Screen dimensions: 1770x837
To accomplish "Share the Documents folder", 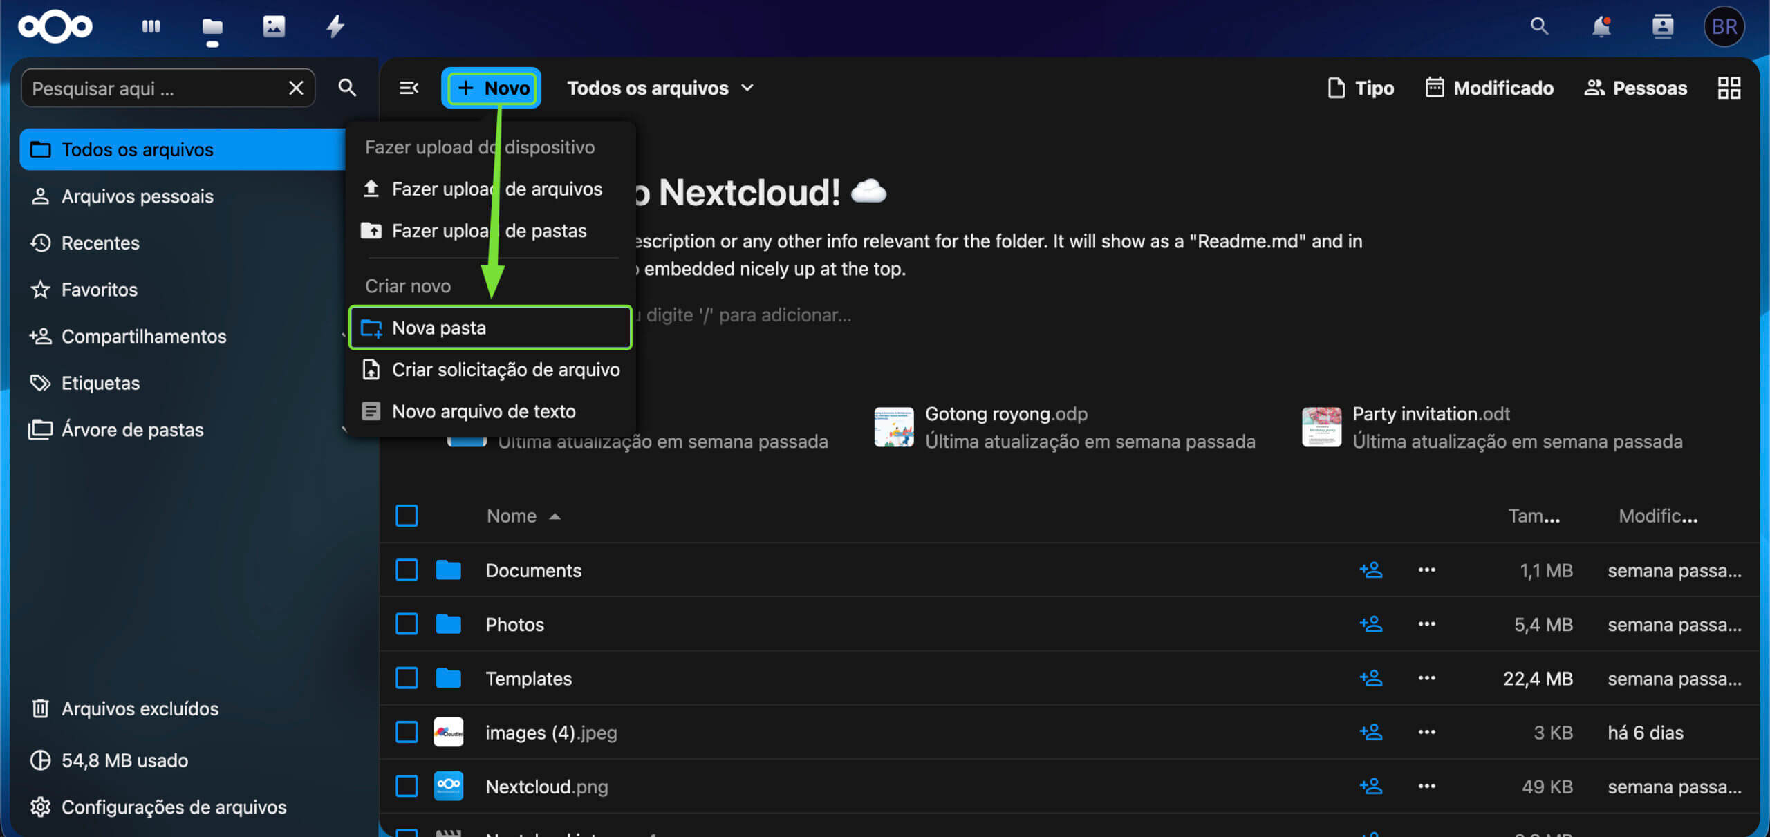I will [1371, 570].
